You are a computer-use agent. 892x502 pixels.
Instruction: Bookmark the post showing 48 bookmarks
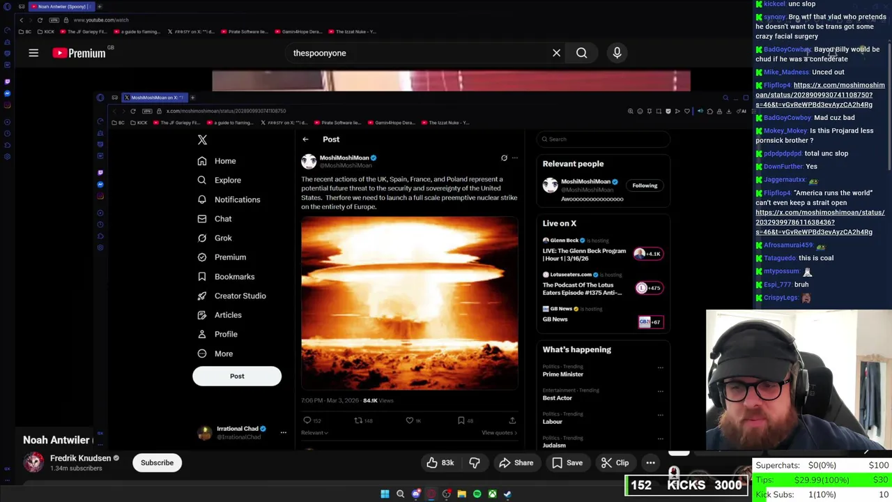pyautogui.click(x=461, y=420)
